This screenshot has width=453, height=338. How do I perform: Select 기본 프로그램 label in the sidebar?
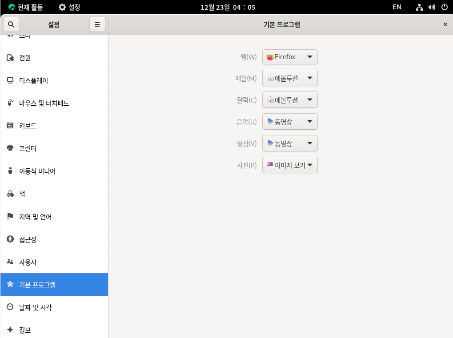tap(37, 285)
